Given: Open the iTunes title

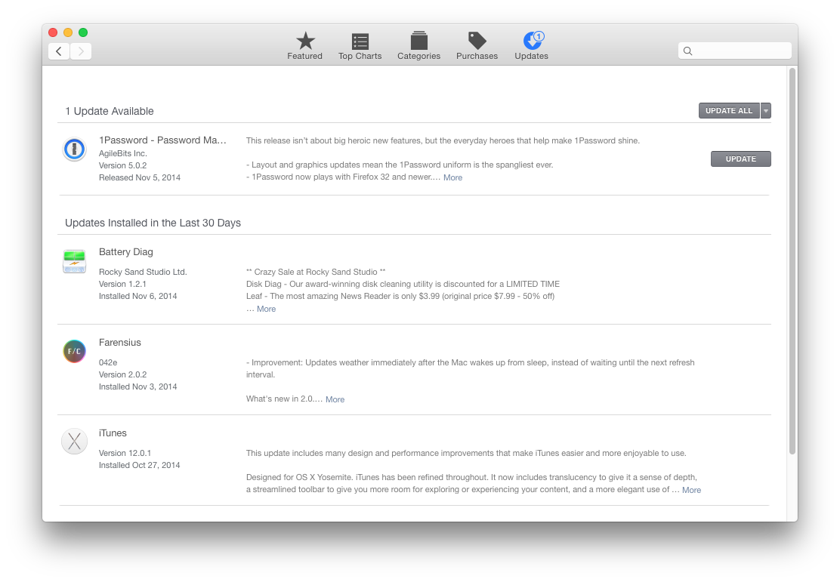Looking at the screenshot, I should coord(113,433).
